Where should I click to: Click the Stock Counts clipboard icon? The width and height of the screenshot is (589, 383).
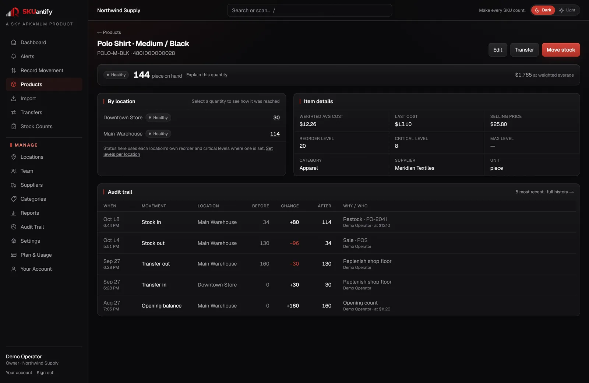coord(14,126)
